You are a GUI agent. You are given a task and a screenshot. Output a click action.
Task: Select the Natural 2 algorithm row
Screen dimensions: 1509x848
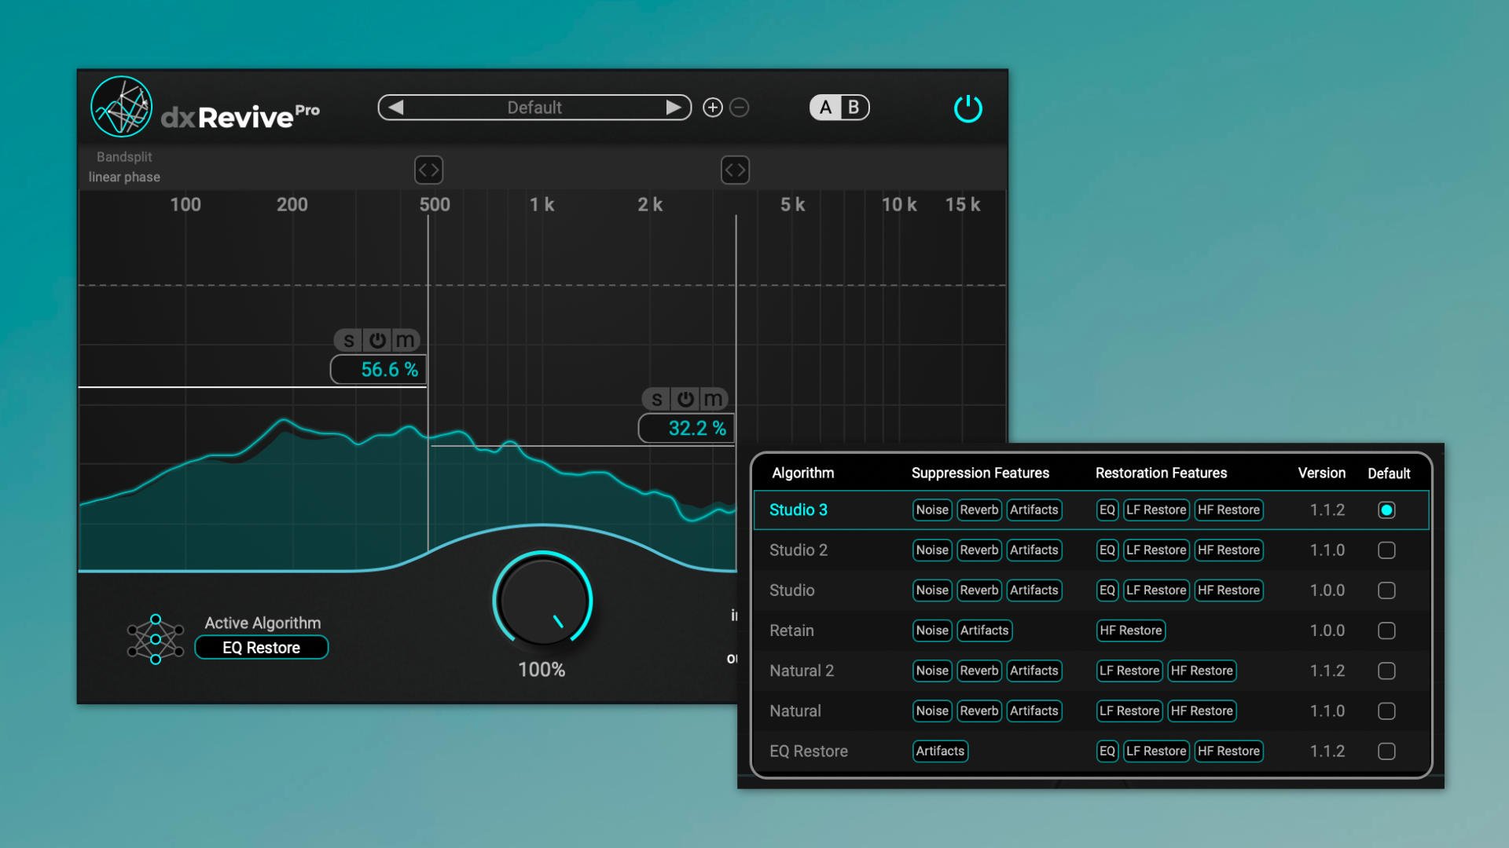[x=802, y=671]
